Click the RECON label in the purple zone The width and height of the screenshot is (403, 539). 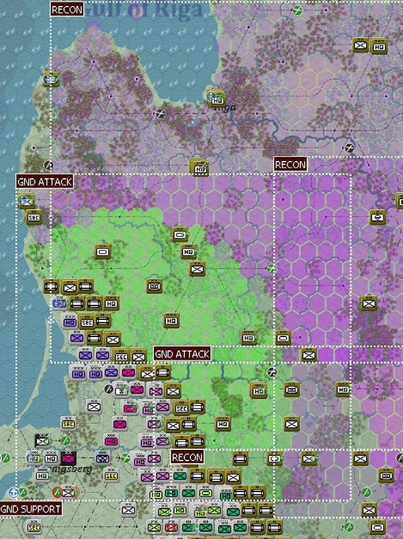290,164
